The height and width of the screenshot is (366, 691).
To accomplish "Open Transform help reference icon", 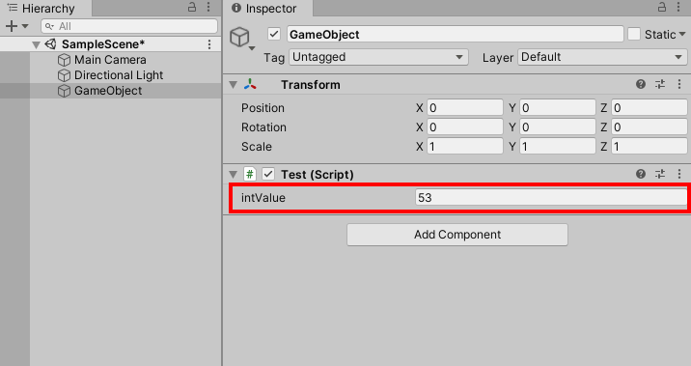I will pos(641,84).
